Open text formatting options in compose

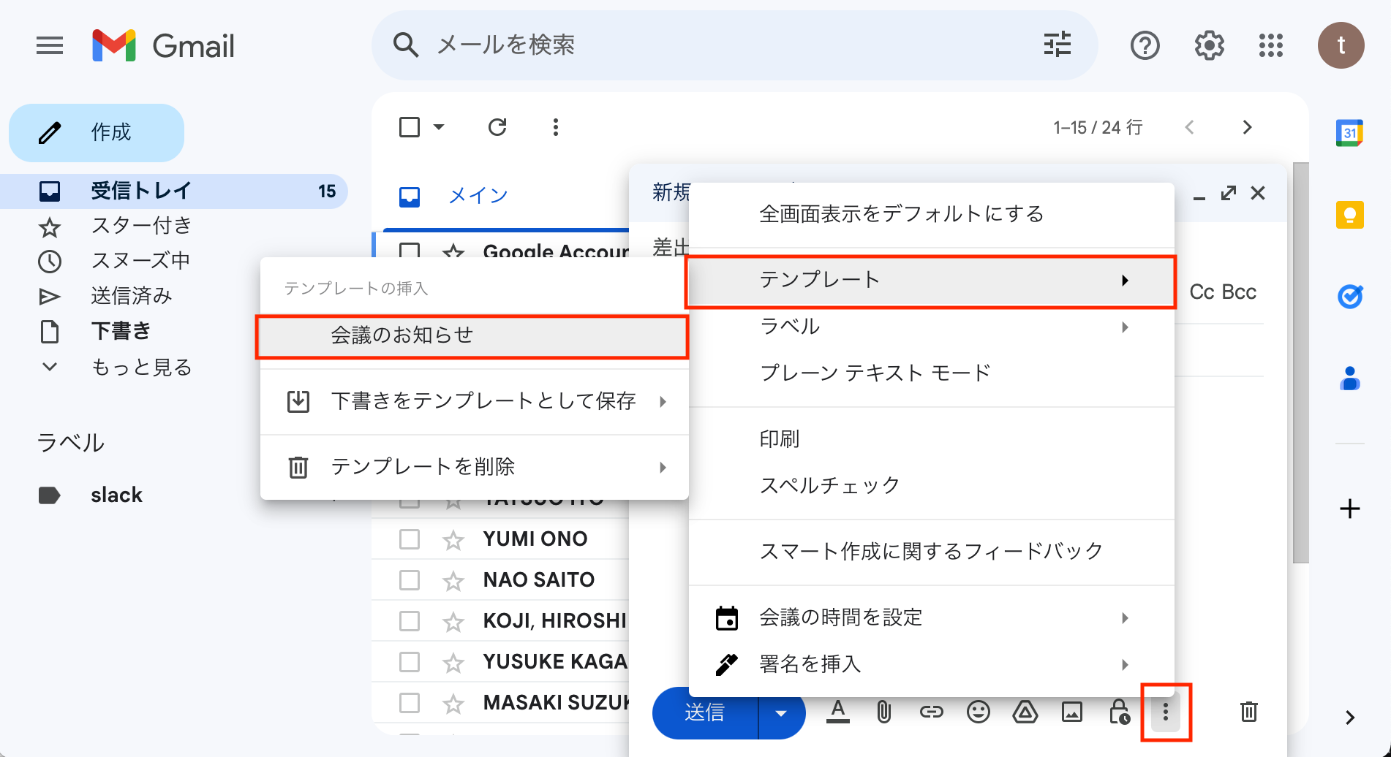tap(838, 712)
